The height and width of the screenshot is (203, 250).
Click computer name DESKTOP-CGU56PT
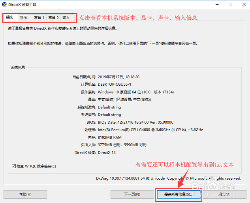coord(115,85)
